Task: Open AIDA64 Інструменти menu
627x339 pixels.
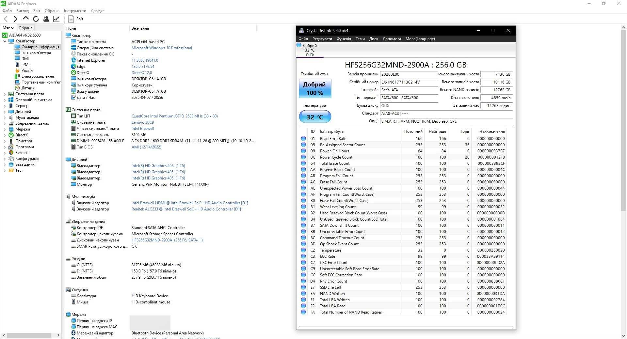Action: [75, 10]
